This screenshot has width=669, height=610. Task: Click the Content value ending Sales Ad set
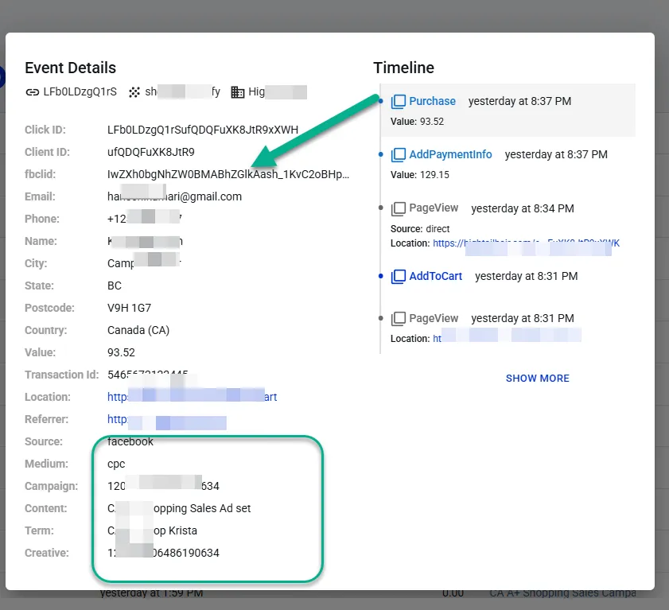[179, 508]
